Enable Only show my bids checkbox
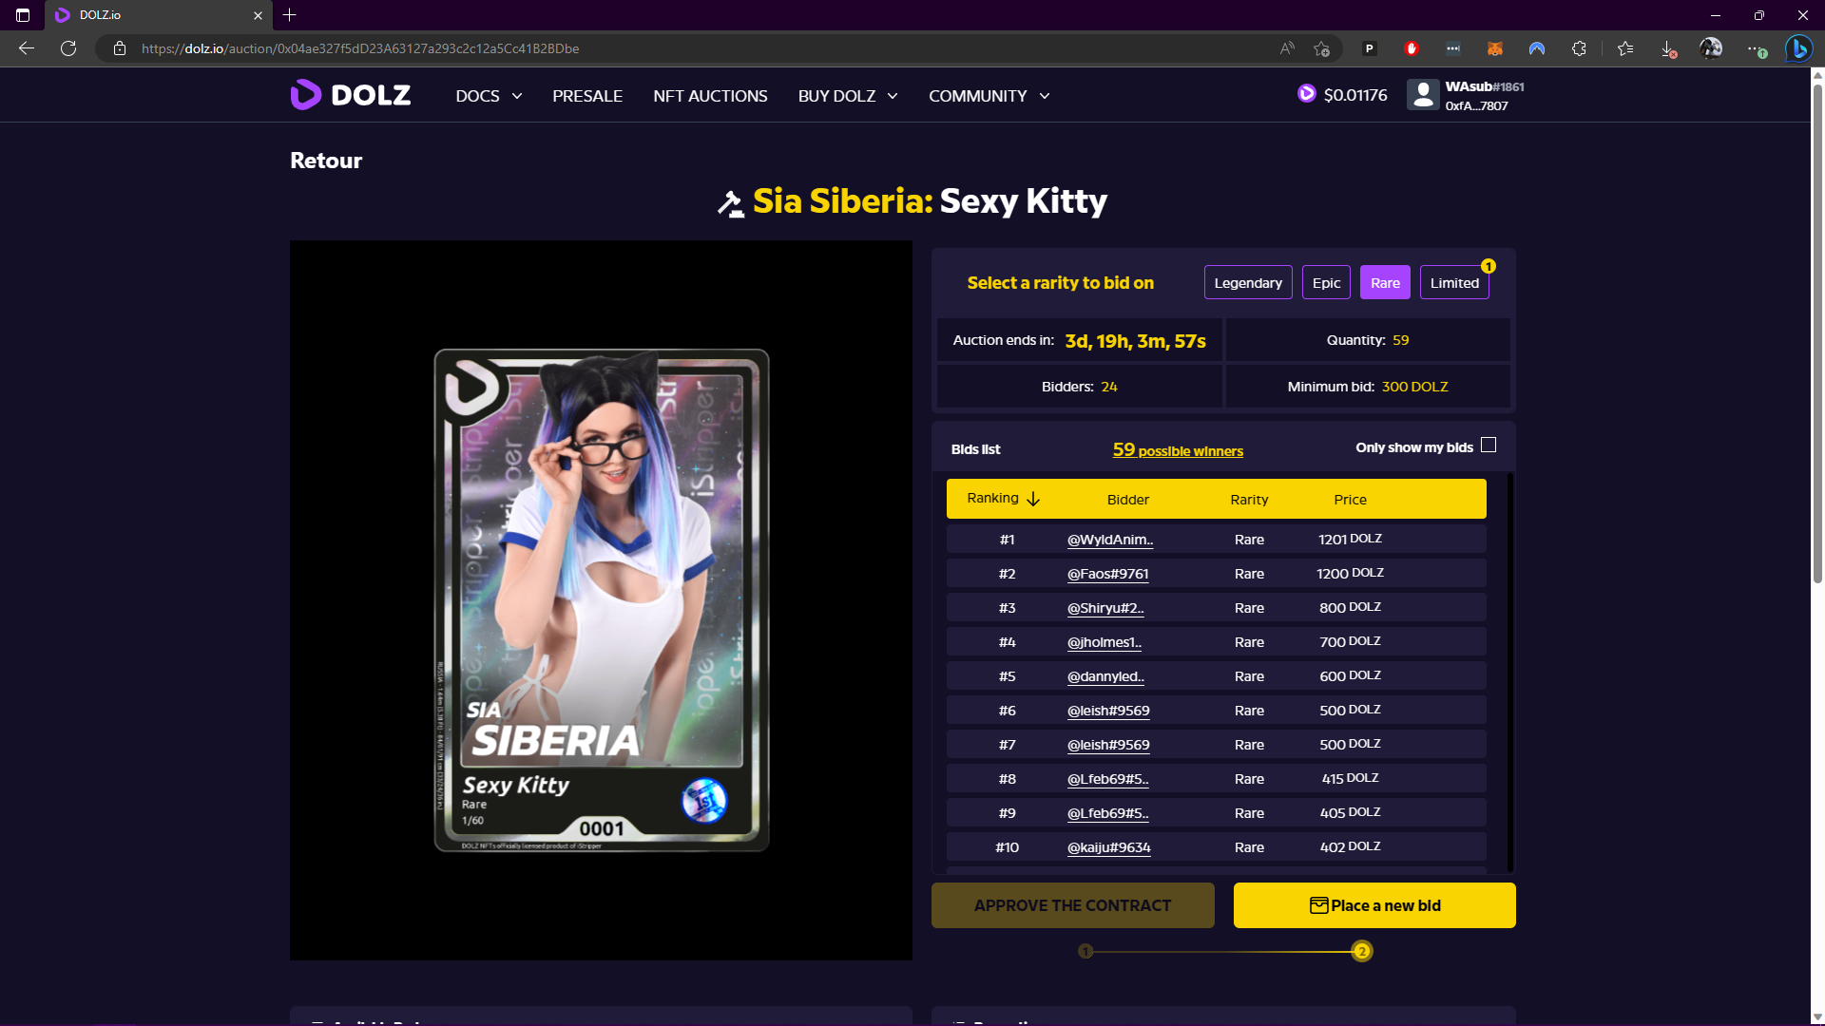The image size is (1825, 1026). click(x=1489, y=445)
